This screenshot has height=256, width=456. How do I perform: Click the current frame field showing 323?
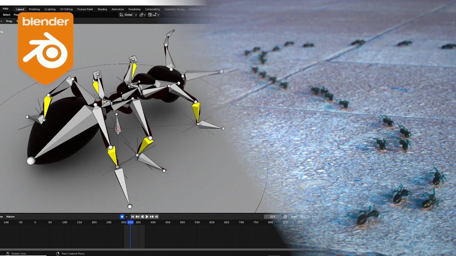click(x=273, y=217)
